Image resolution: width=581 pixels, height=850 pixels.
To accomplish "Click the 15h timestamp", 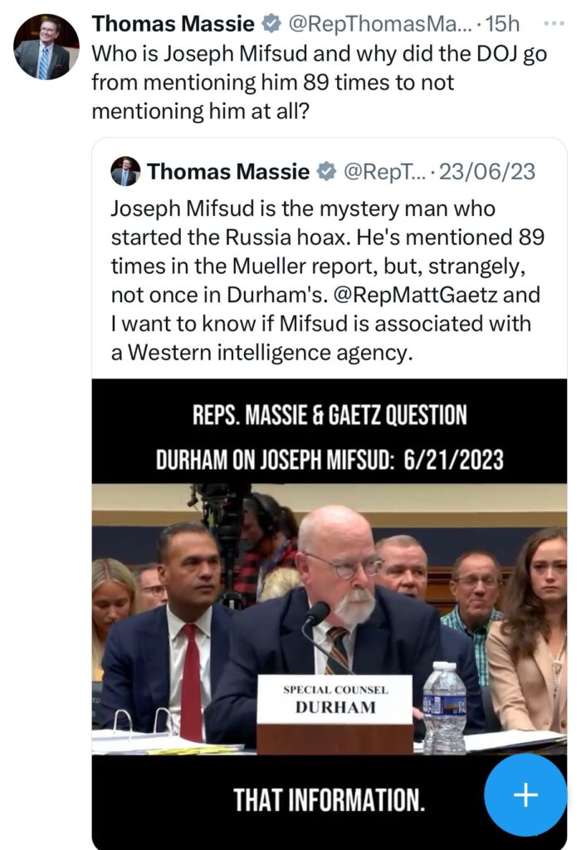I will pyautogui.click(x=500, y=26).
